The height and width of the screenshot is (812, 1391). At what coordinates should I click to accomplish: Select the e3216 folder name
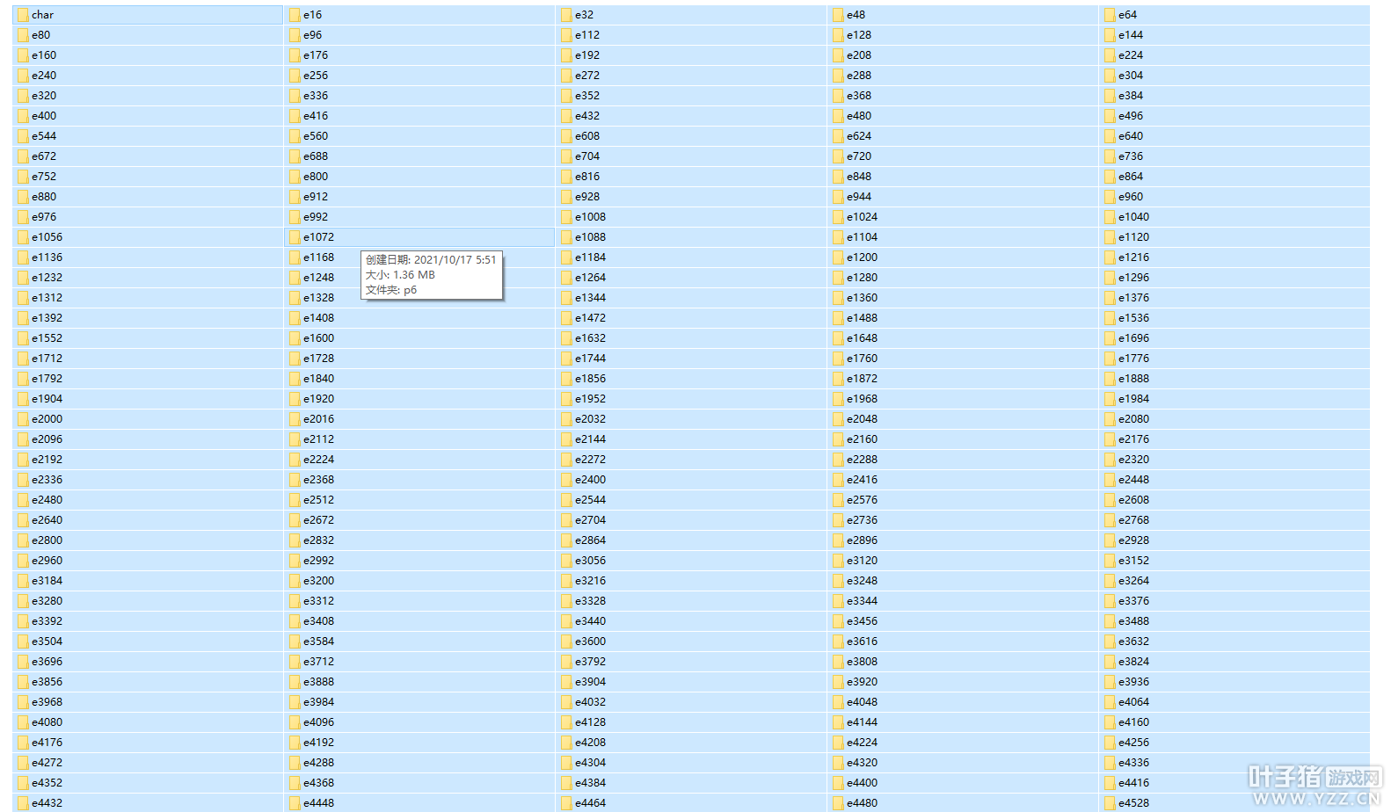590,581
